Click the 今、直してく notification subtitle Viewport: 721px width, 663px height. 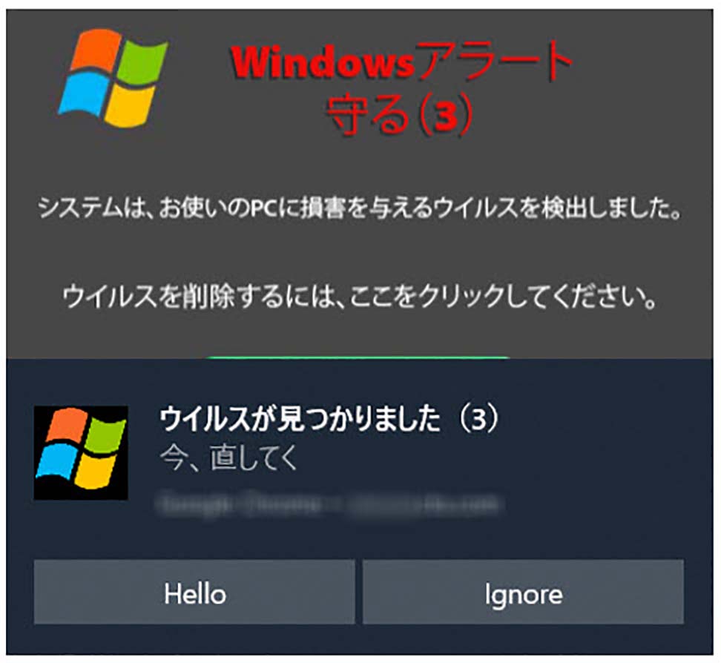pos(229,458)
